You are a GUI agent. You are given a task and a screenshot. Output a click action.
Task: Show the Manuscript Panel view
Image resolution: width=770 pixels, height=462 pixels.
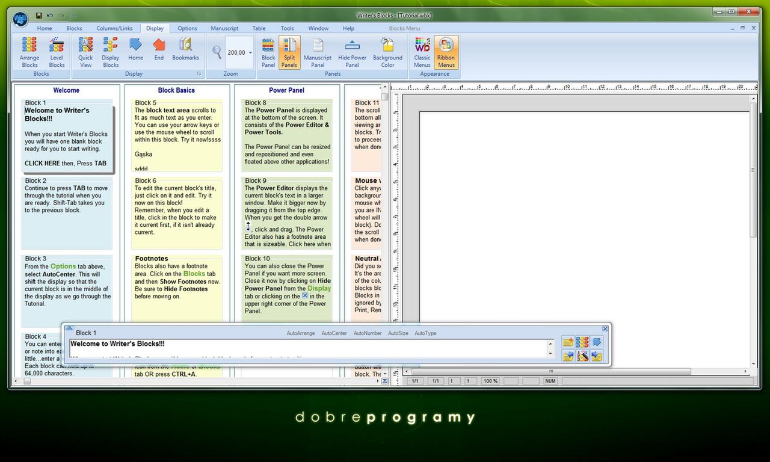pyautogui.click(x=318, y=52)
